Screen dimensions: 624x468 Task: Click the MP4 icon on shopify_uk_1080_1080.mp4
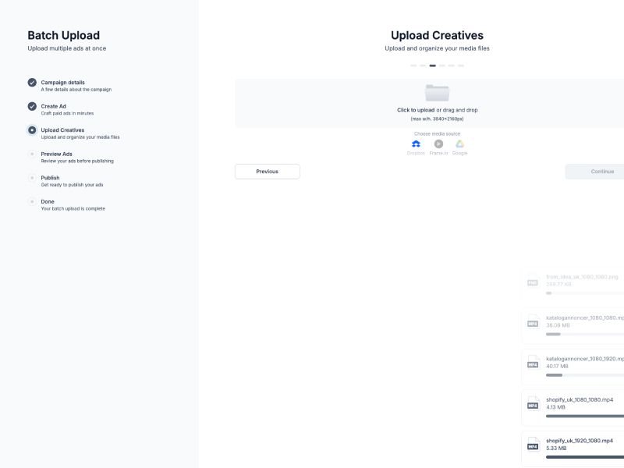tap(532, 404)
